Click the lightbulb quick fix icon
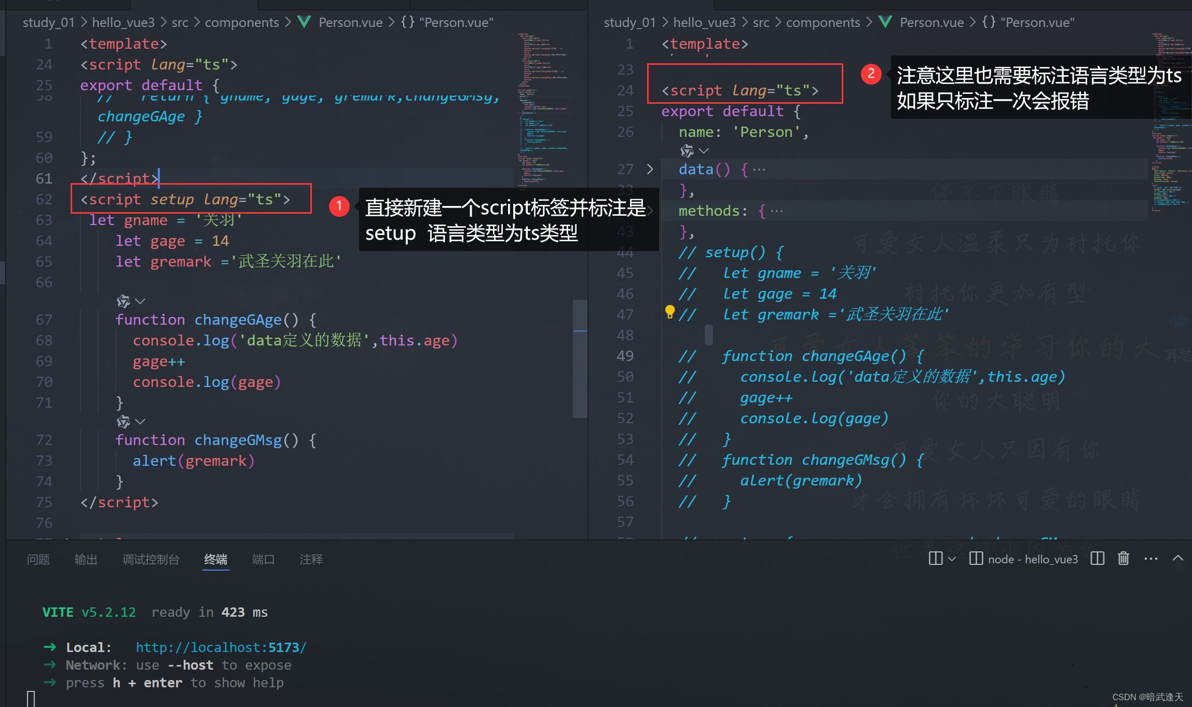This screenshot has width=1192, height=707. 670,312
